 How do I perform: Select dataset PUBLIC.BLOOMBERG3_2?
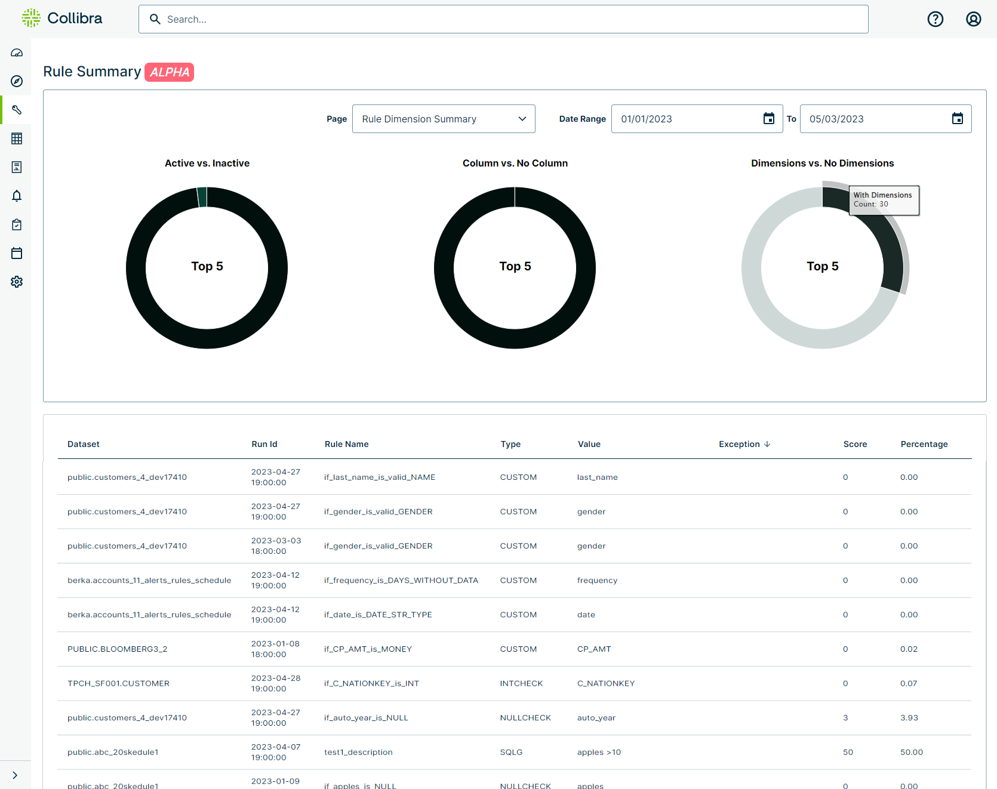pos(118,649)
